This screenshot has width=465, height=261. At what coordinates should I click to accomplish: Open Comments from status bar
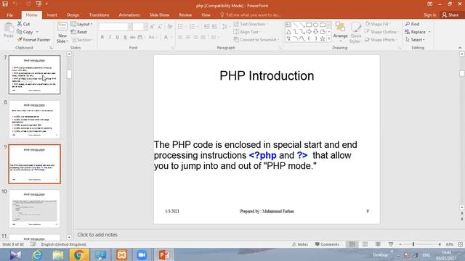(x=327, y=244)
